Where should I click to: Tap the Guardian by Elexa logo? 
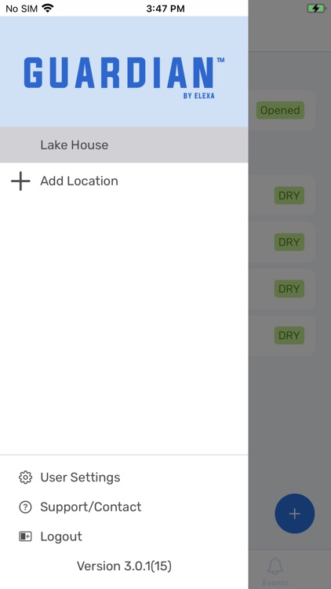pyautogui.click(x=124, y=78)
